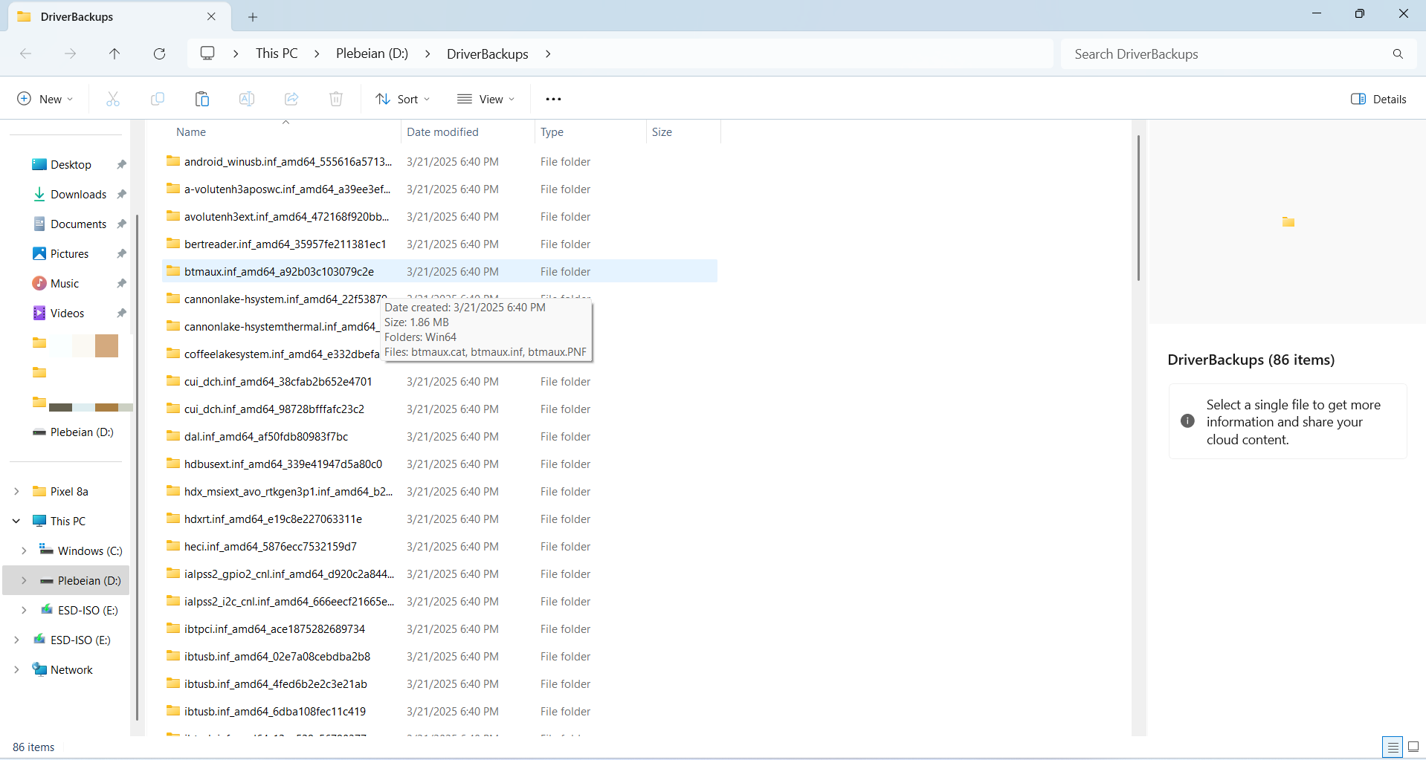Click the Rename icon in toolbar
Viewport: 1426px width, 760px height.
[x=247, y=99]
